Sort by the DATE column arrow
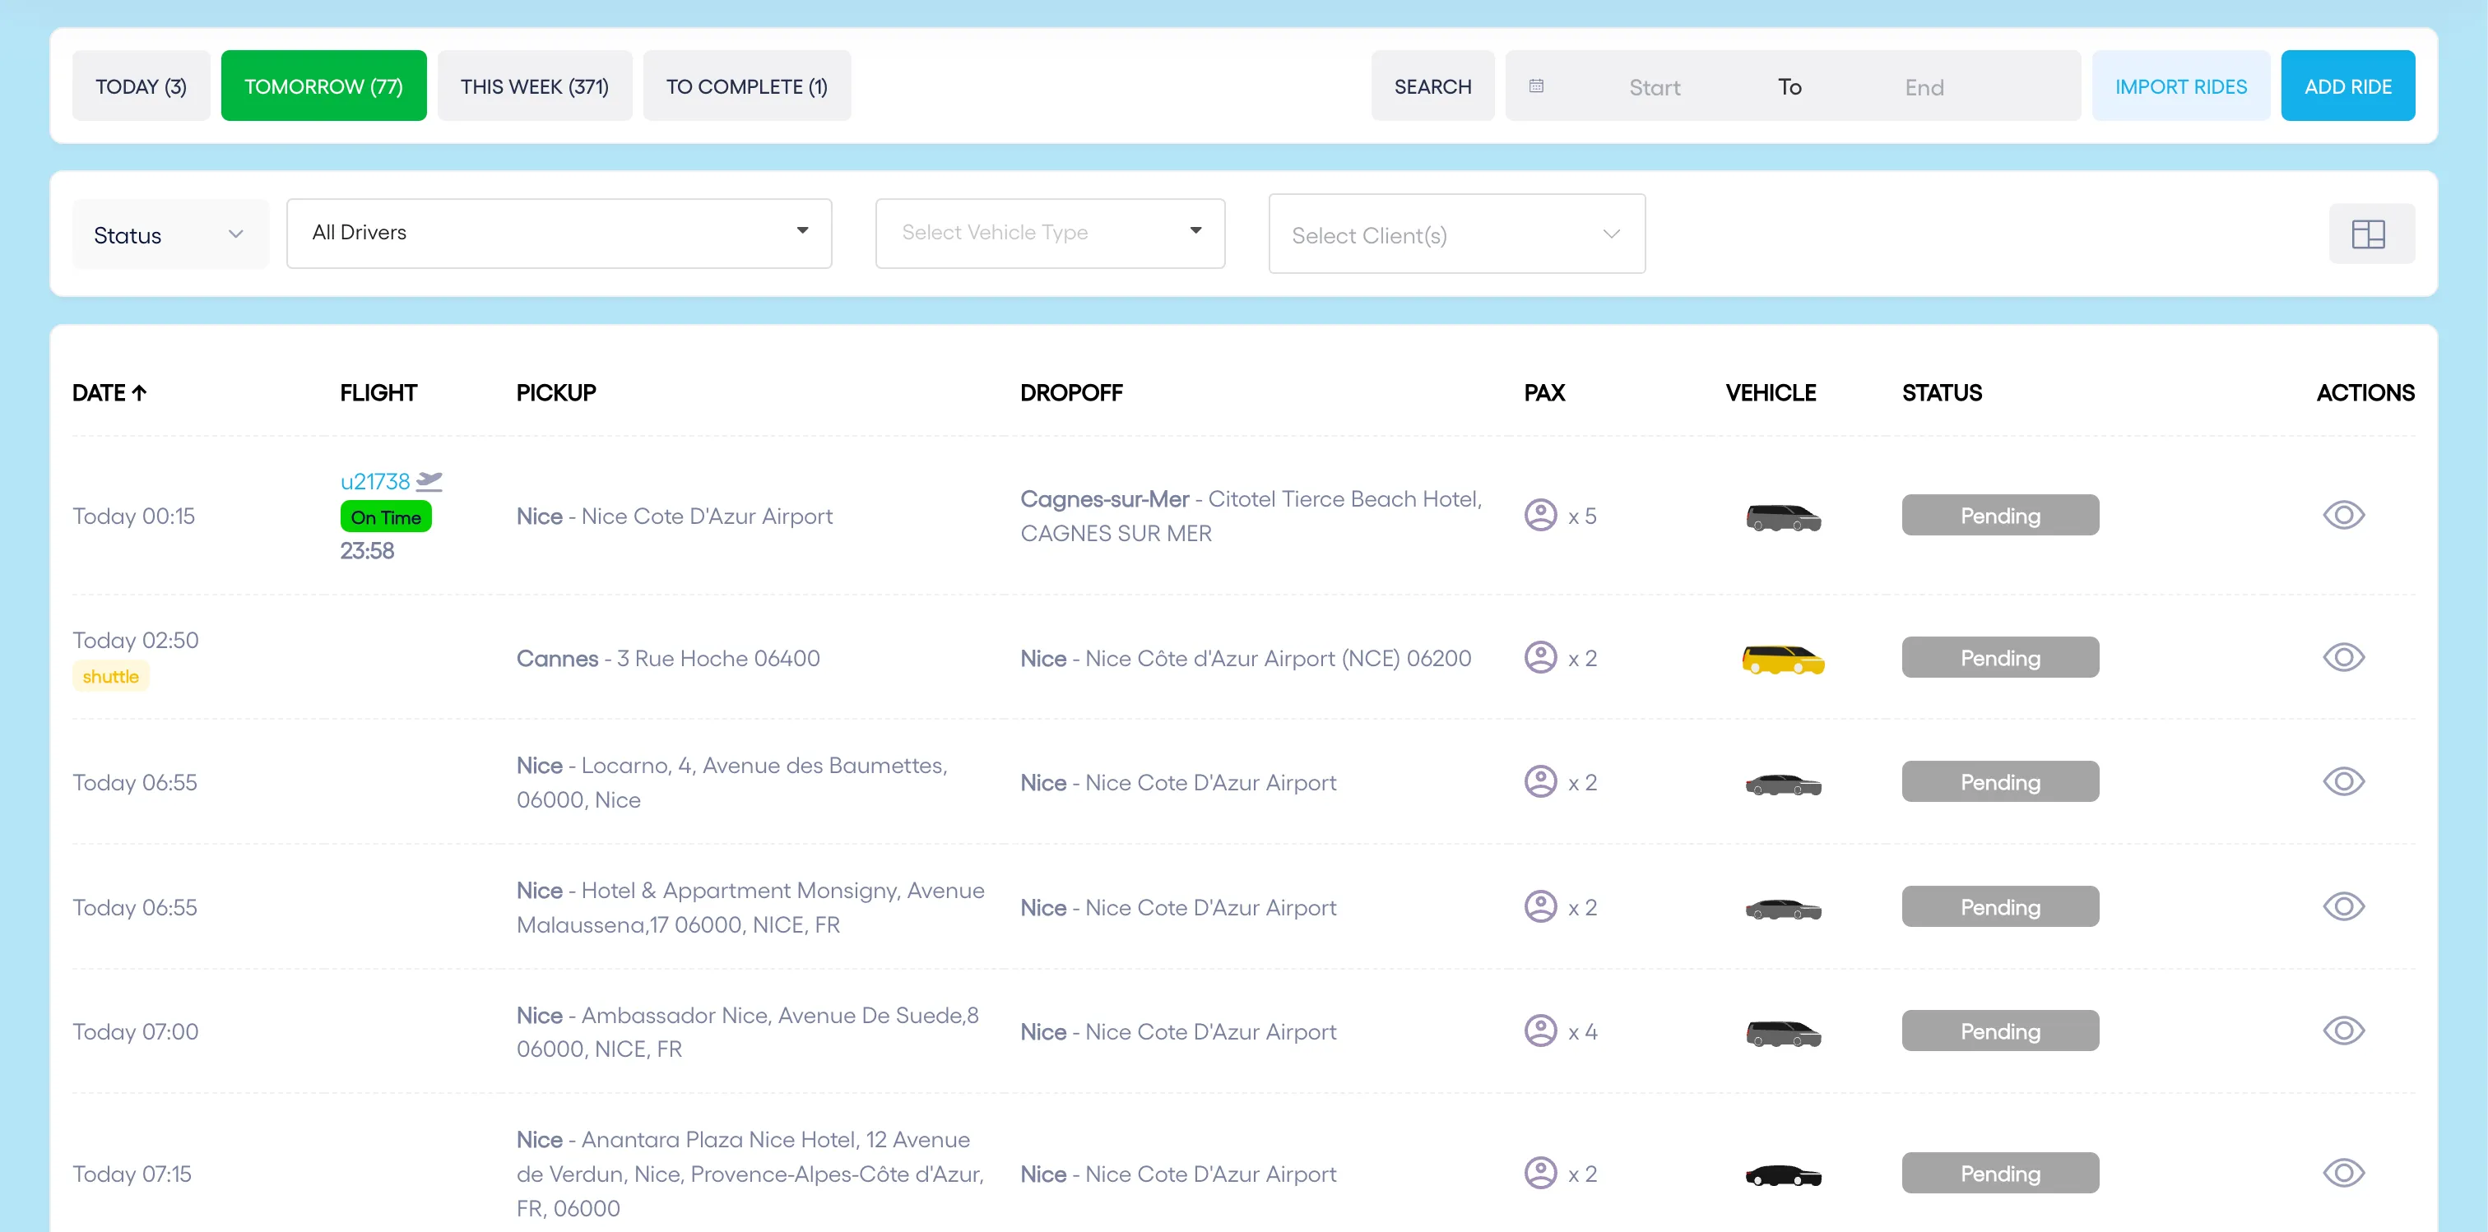 point(139,392)
